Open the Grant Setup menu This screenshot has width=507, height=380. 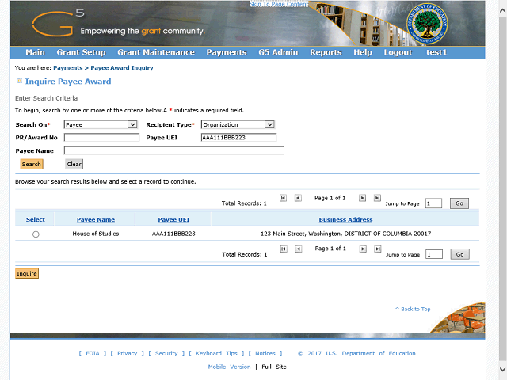coord(81,52)
